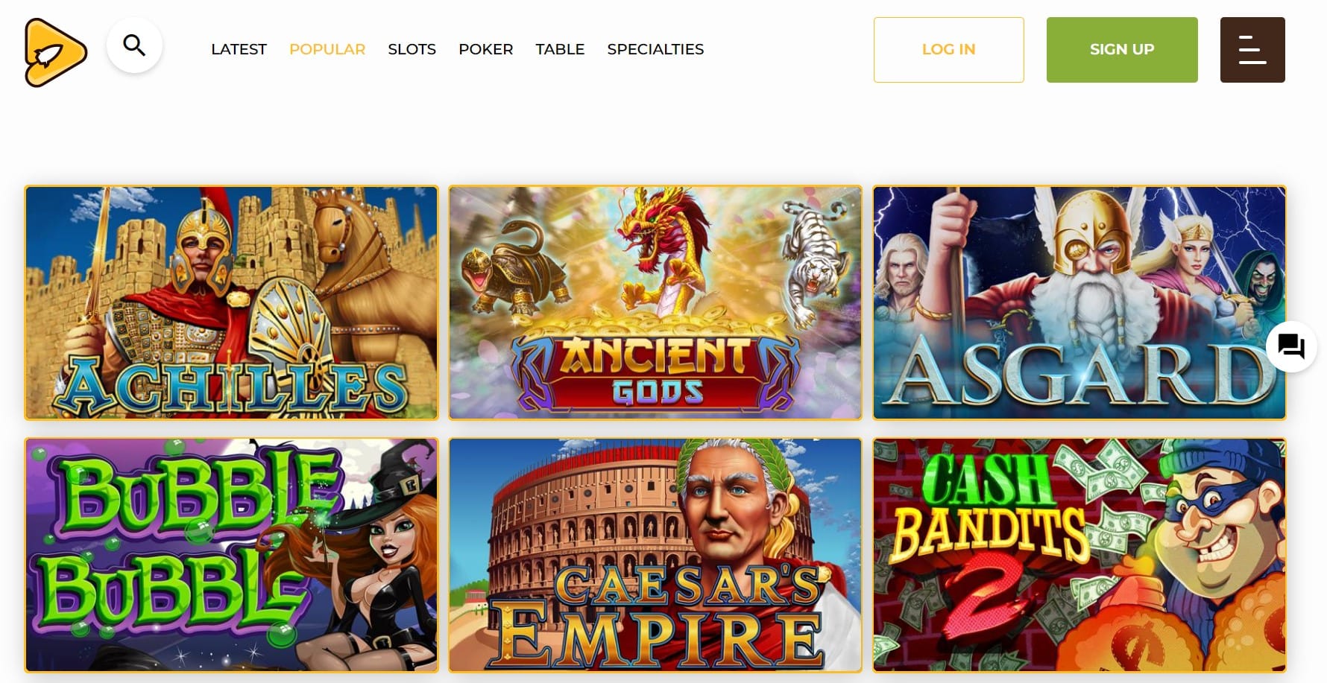Open the Asgard game thumbnail

pos(1079,302)
